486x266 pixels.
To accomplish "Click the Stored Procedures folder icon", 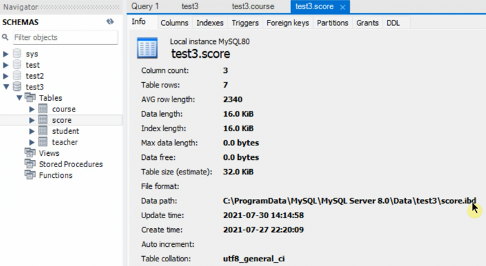I will 30,164.
